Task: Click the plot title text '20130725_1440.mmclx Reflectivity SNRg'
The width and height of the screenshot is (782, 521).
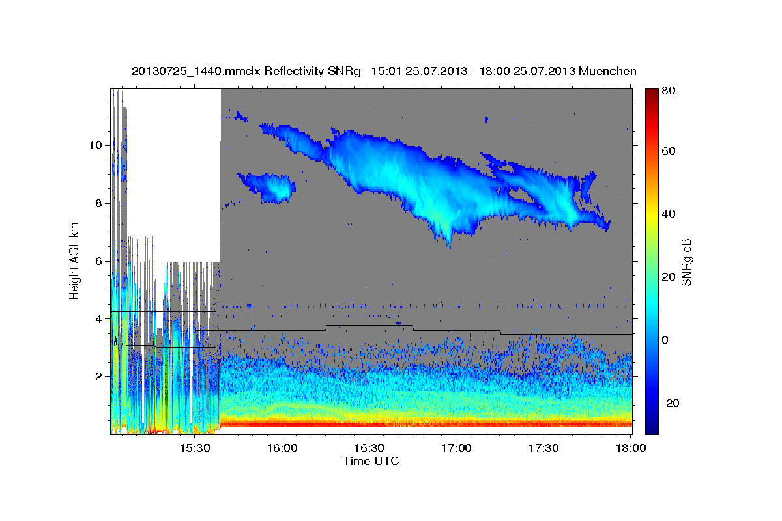Action: coord(246,71)
